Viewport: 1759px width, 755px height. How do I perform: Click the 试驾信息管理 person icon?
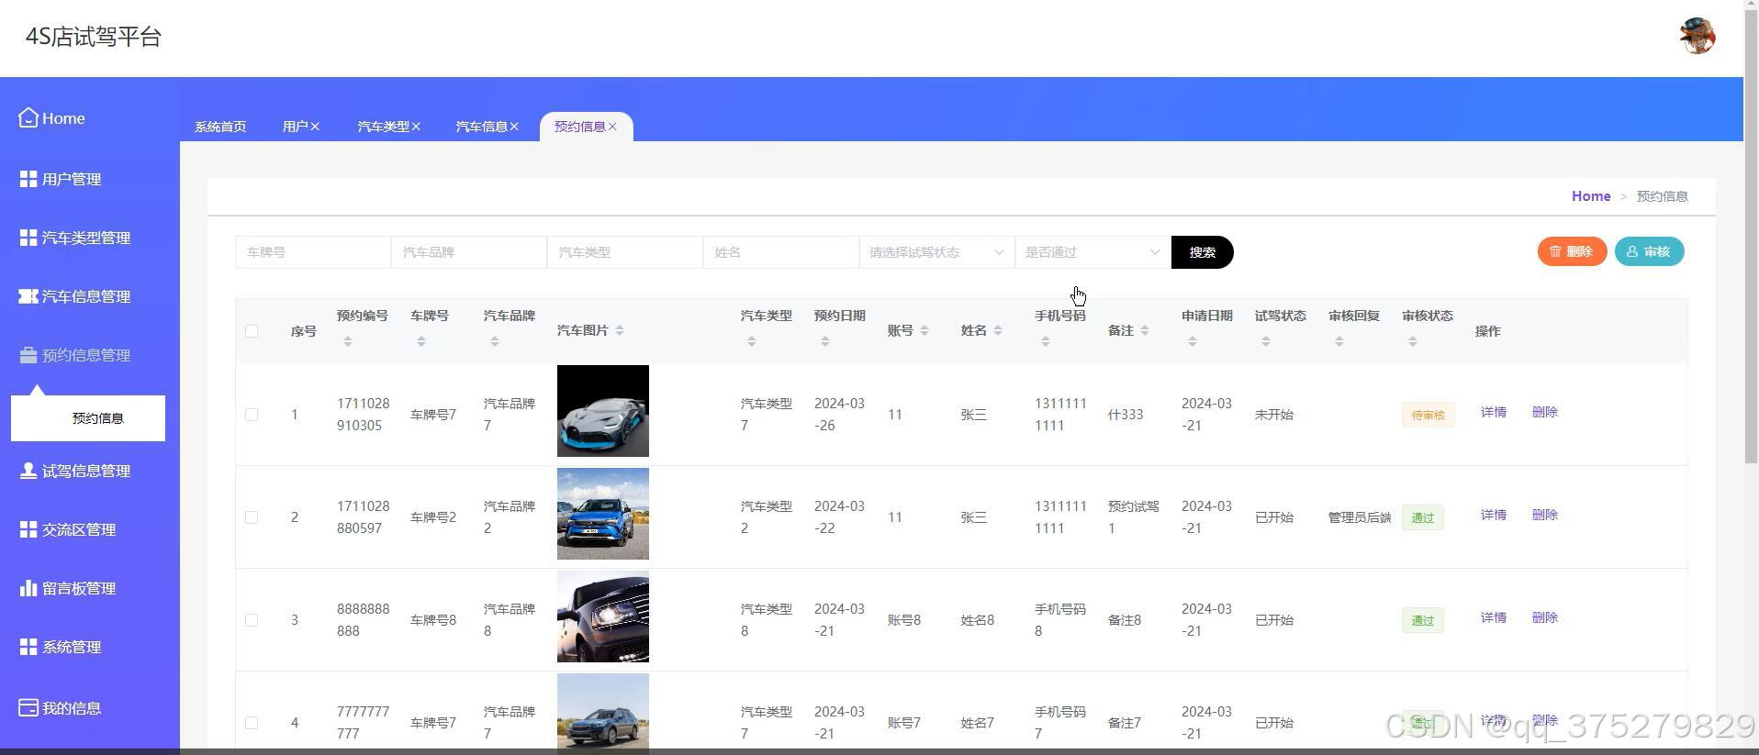pos(28,471)
